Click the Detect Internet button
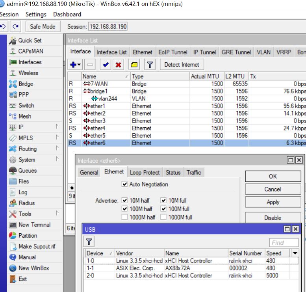 click(182, 65)
